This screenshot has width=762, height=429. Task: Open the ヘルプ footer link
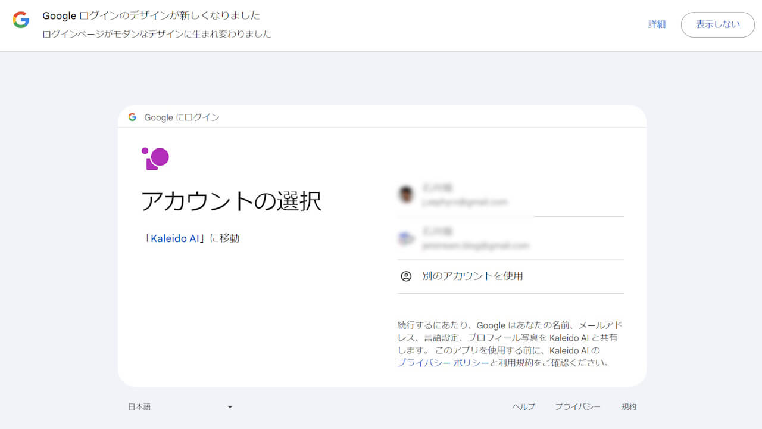(524, 407)
